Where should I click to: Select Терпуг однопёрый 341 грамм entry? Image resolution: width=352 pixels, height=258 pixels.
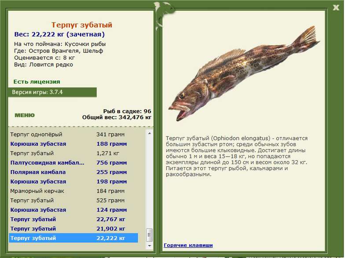point(73,134)
